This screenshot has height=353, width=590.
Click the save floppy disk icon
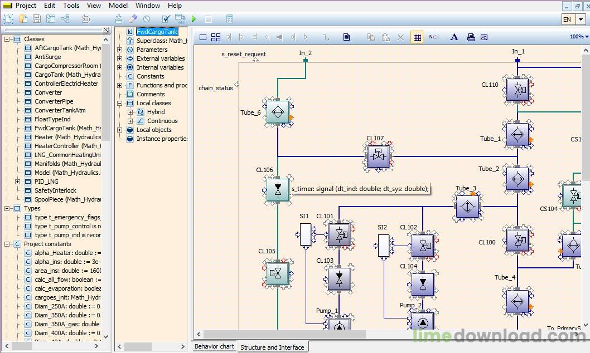37,19
